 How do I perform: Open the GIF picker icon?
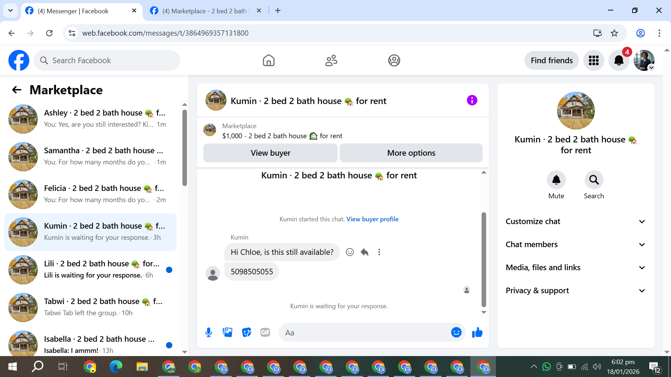[265, 333]
